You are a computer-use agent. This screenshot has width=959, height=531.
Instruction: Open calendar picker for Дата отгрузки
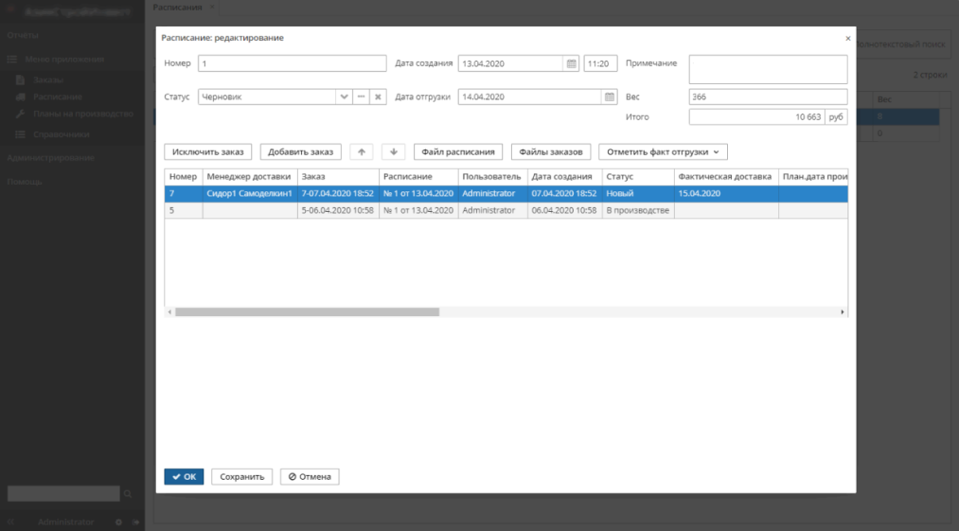pyautogui.click(x=609, y=97)
